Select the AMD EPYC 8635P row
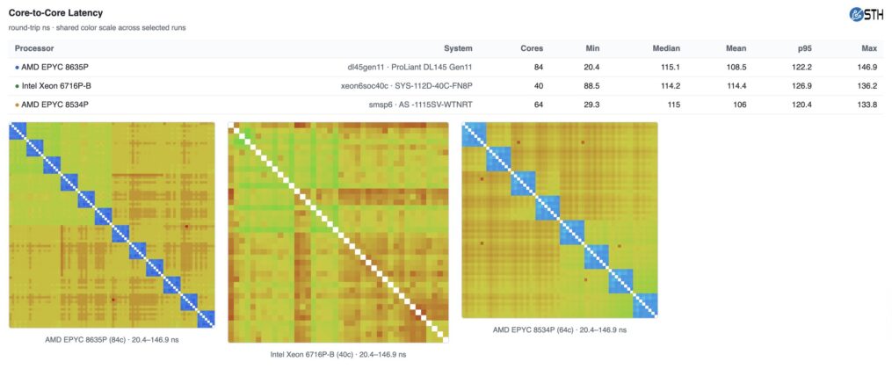 [446, 67]
